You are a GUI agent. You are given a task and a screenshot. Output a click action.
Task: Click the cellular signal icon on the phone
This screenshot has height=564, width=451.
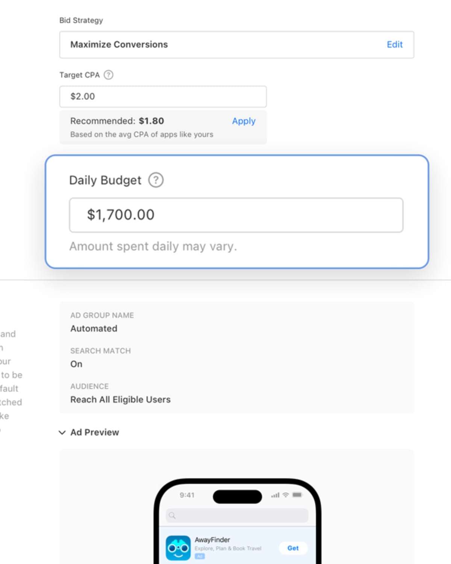[x=275, y=496]
